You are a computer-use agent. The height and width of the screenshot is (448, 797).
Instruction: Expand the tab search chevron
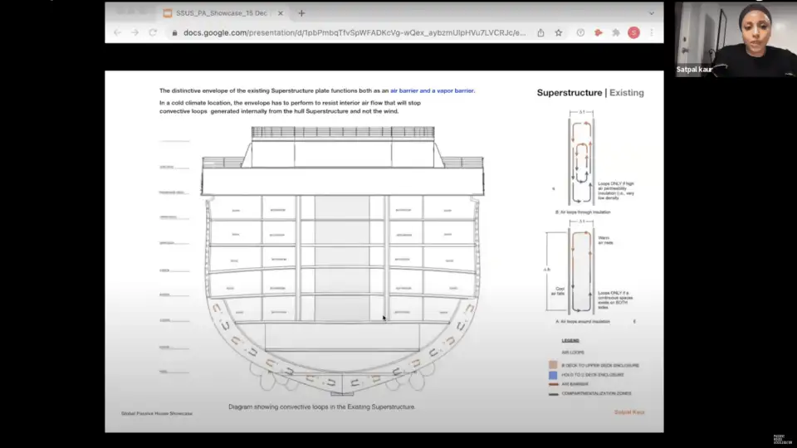(x=650, y=12)
